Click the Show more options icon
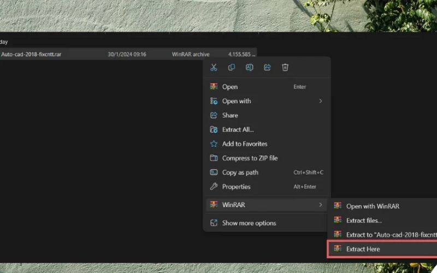437x273 pixels. coord(214,223)
